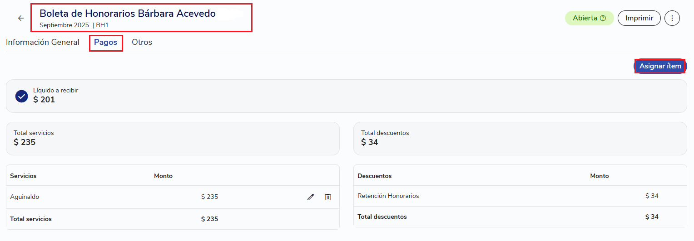Switch to the Otros tab
This screenshot has width=694, height=241.
click(x=142, y=42)
